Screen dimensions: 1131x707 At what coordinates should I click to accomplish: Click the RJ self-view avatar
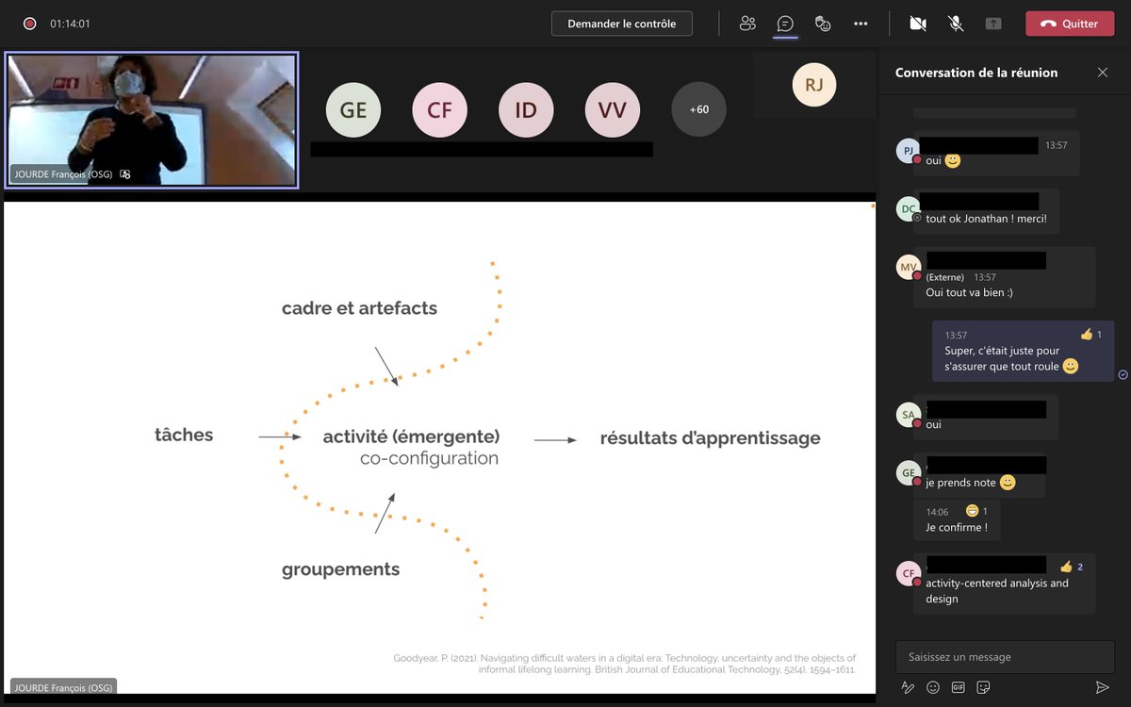click(x=814, y=85)
